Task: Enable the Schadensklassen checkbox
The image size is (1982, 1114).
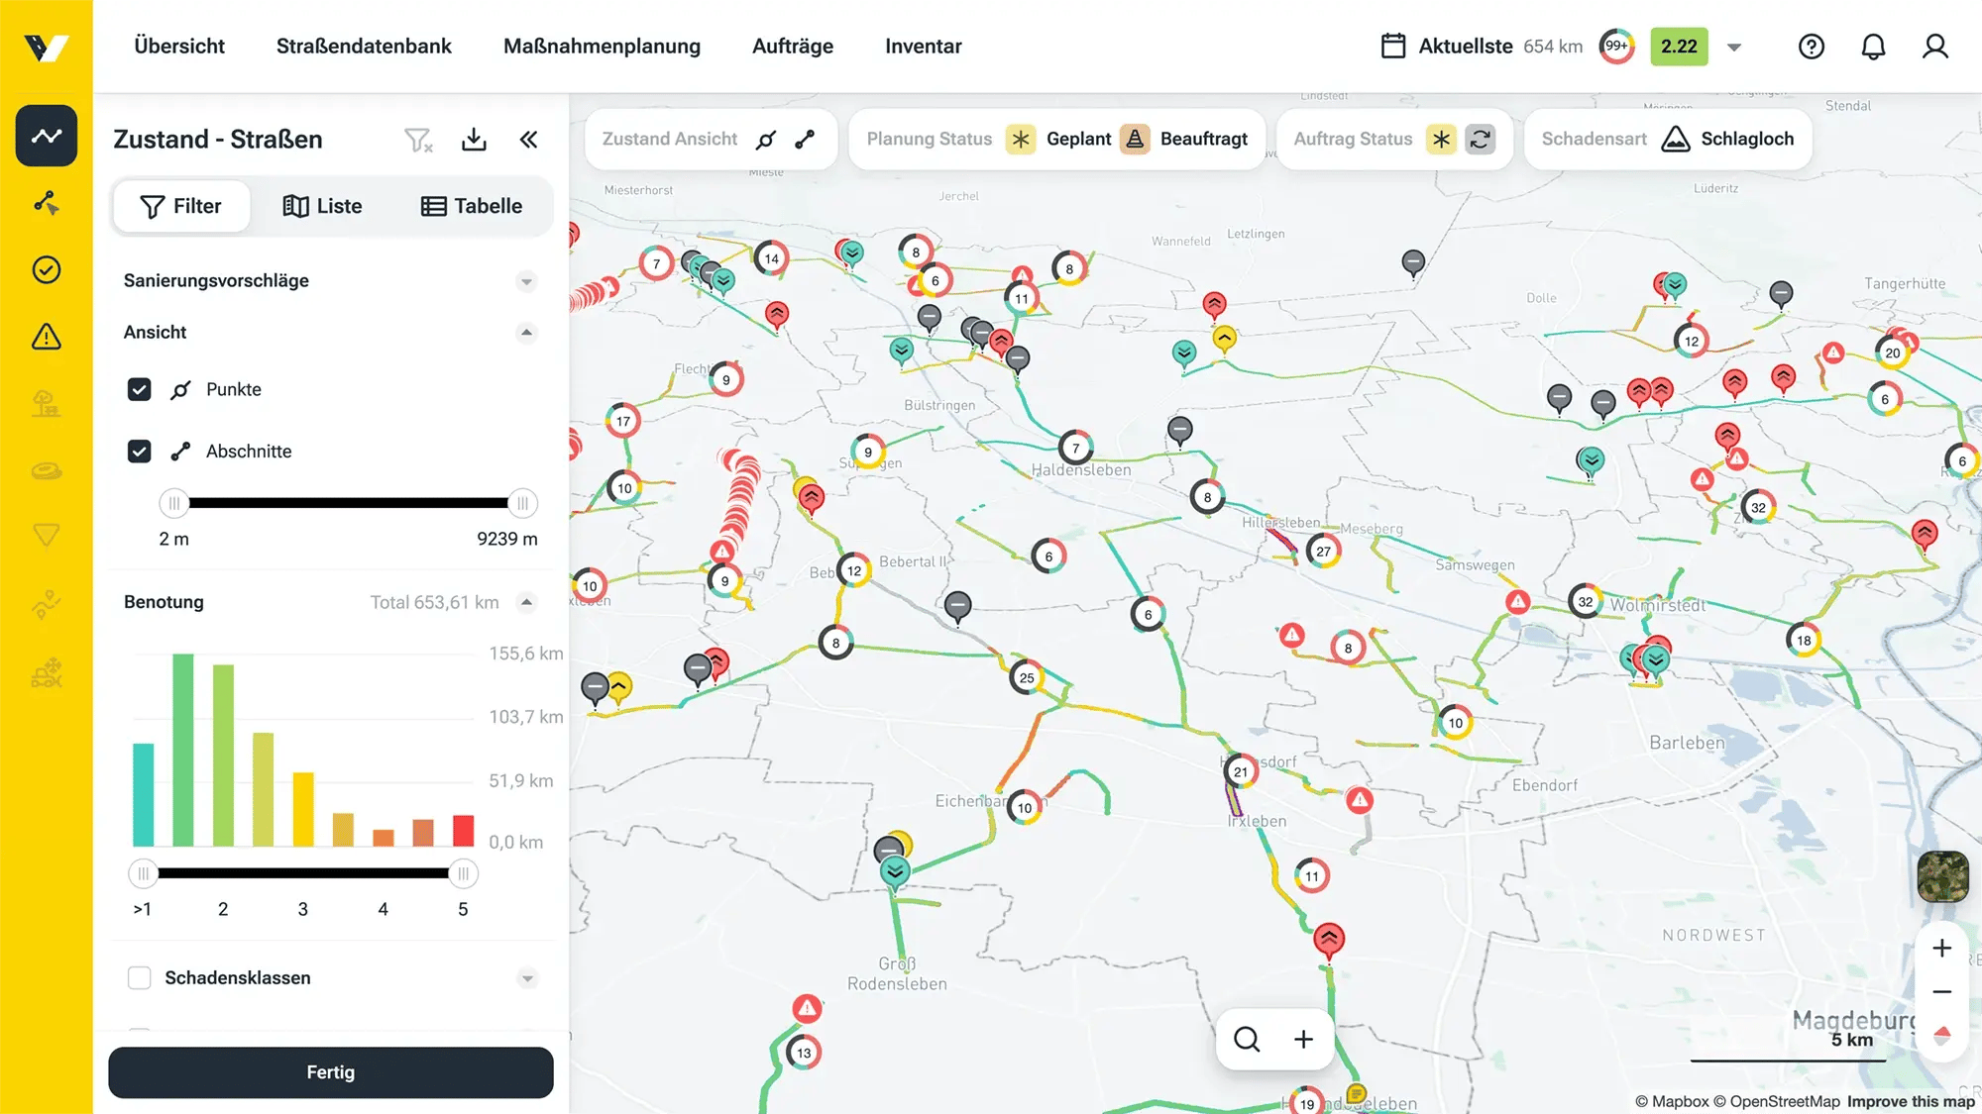Action: pyautogui.click(x=139, y=977)
